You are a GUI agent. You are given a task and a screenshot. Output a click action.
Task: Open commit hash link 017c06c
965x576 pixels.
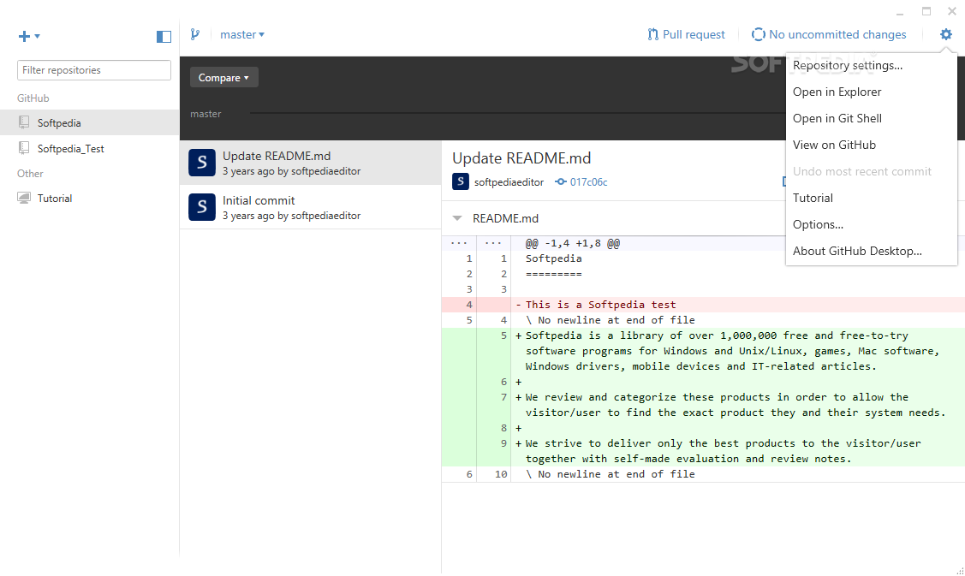pyautogui.click(x=588, y=182)
